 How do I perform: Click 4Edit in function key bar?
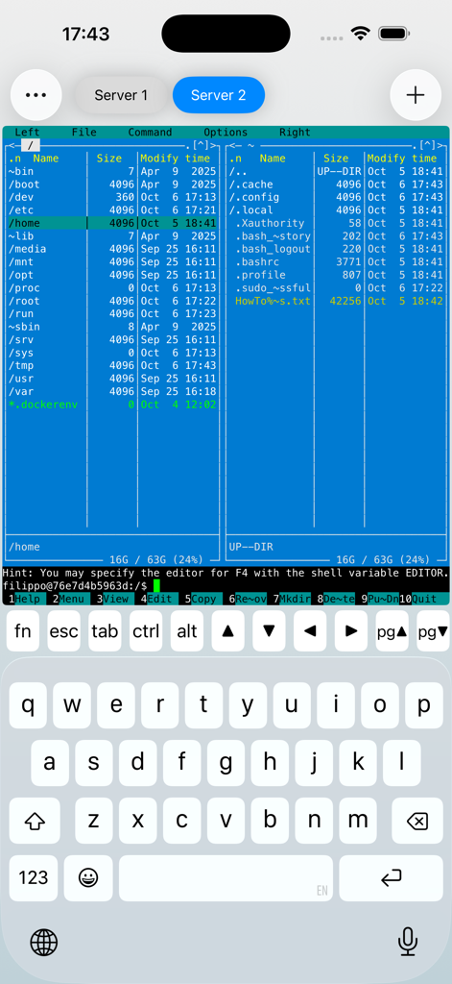point(156,599)
